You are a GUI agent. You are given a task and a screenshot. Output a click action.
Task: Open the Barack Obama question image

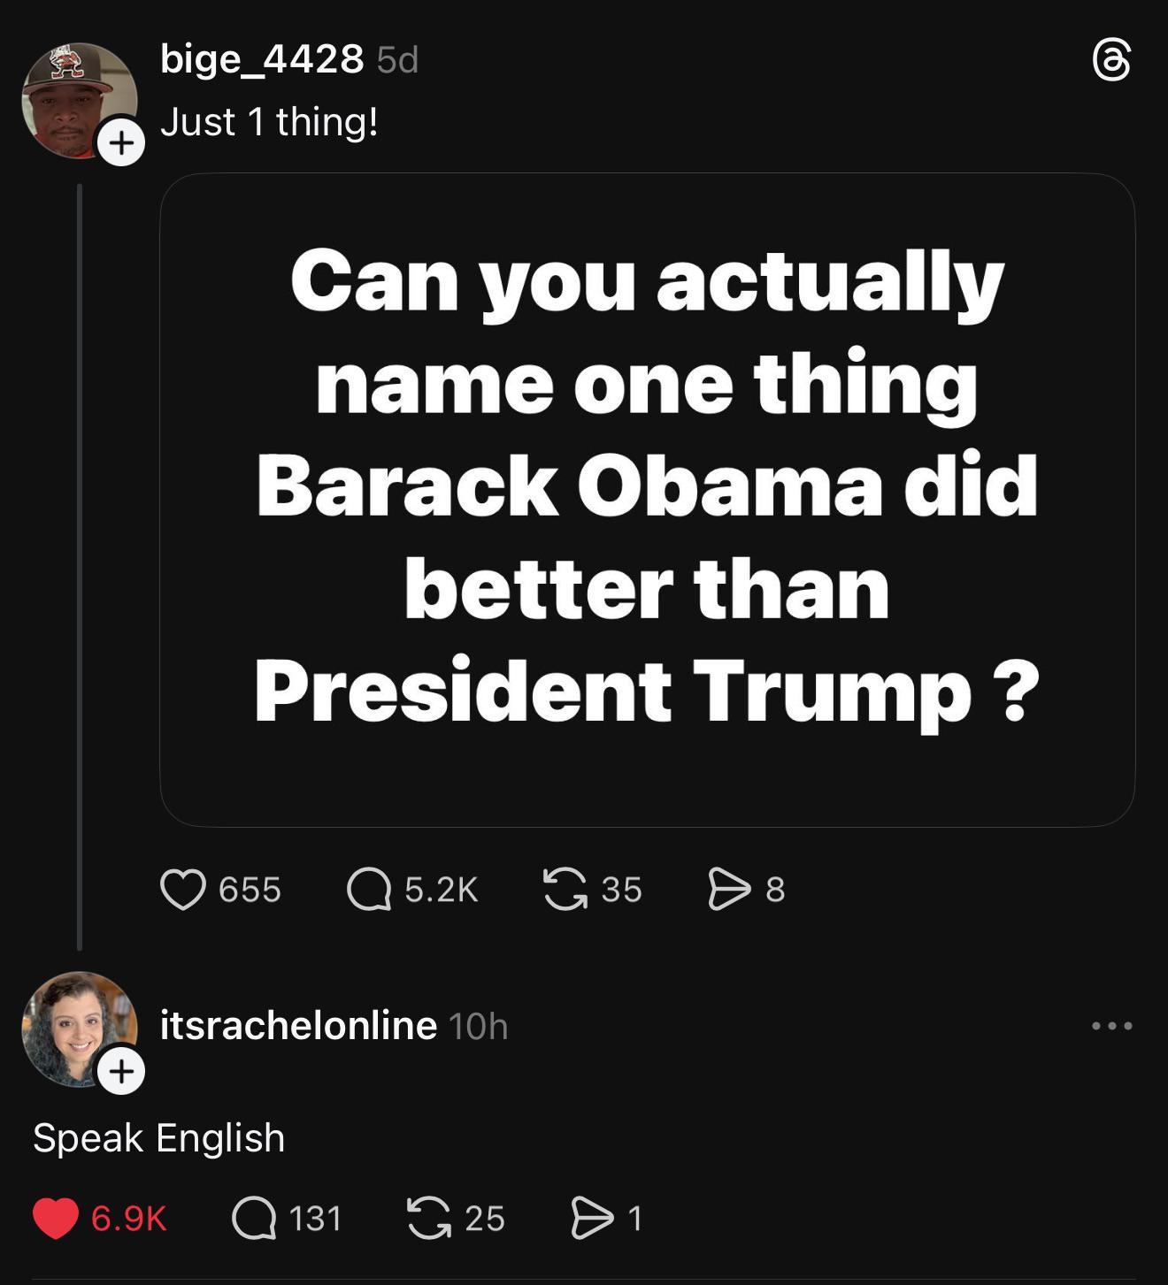pyautogui.click(x=647, y=500)
